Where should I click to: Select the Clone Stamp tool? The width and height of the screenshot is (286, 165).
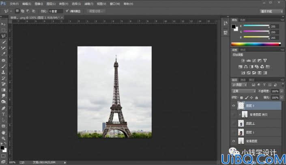3,72
